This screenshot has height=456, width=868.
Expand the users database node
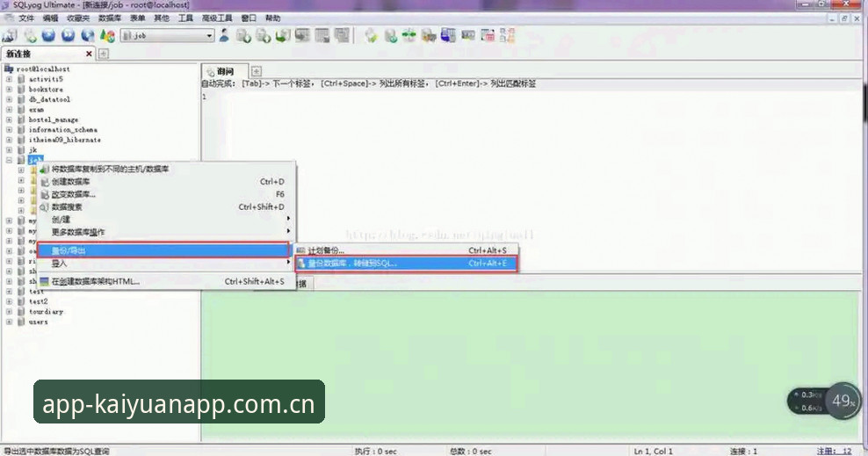9,322
